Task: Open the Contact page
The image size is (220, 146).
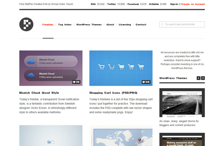Action: [141, 24]
